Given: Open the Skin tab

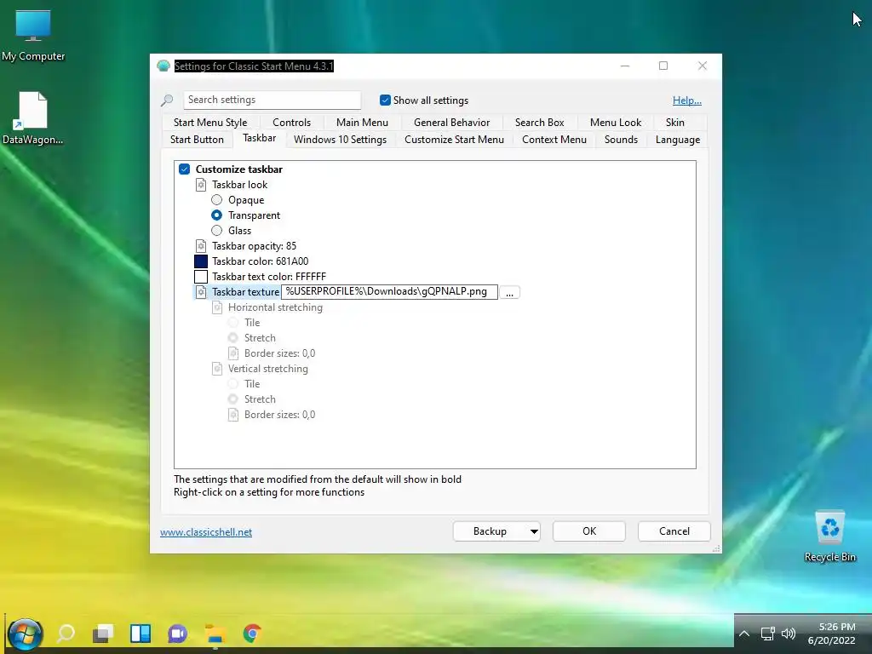Looking at the screenshot, I should pyautogui.click(x=675, y=123).
